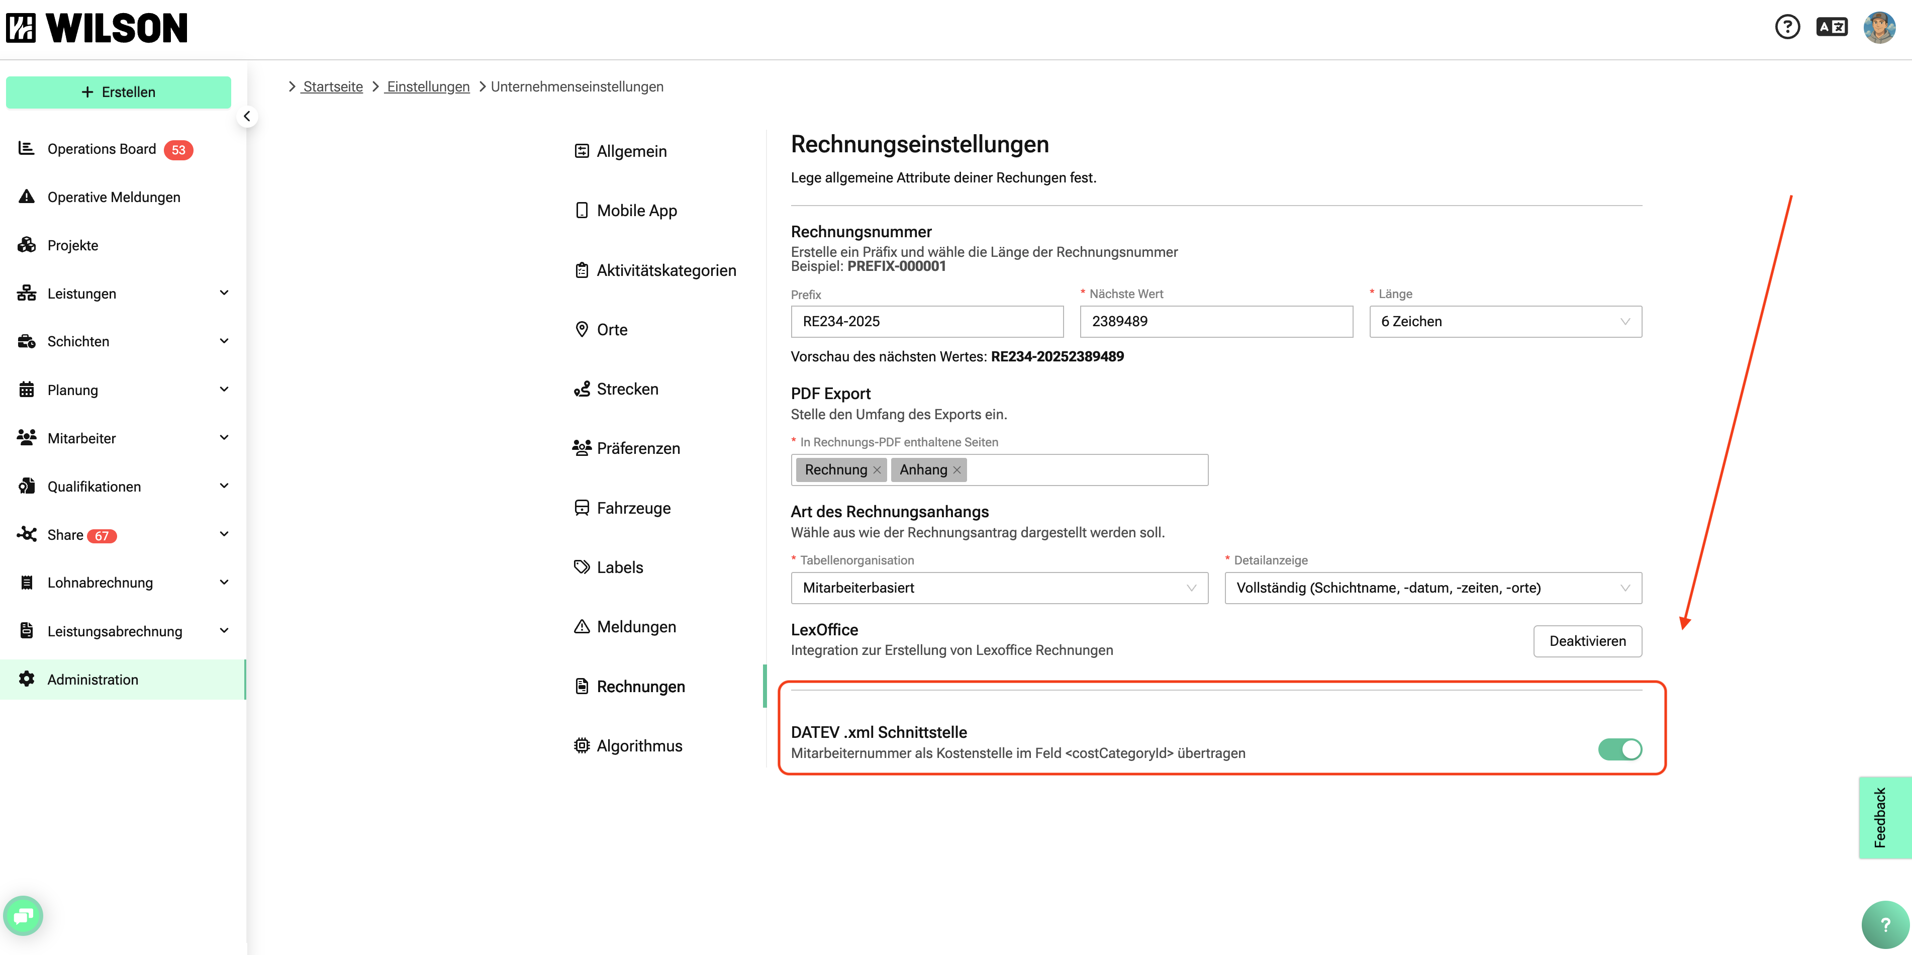
Task: Remove the Rechnung tag from PDF pages
Action: click(877, 469)
